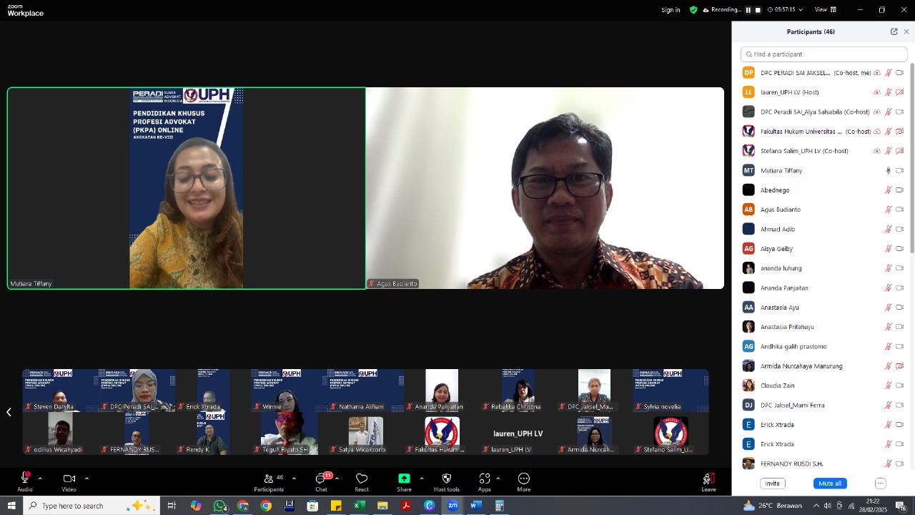Pause the cloud recording
Viewport: 915px width, 515px height.
[748, 10]
